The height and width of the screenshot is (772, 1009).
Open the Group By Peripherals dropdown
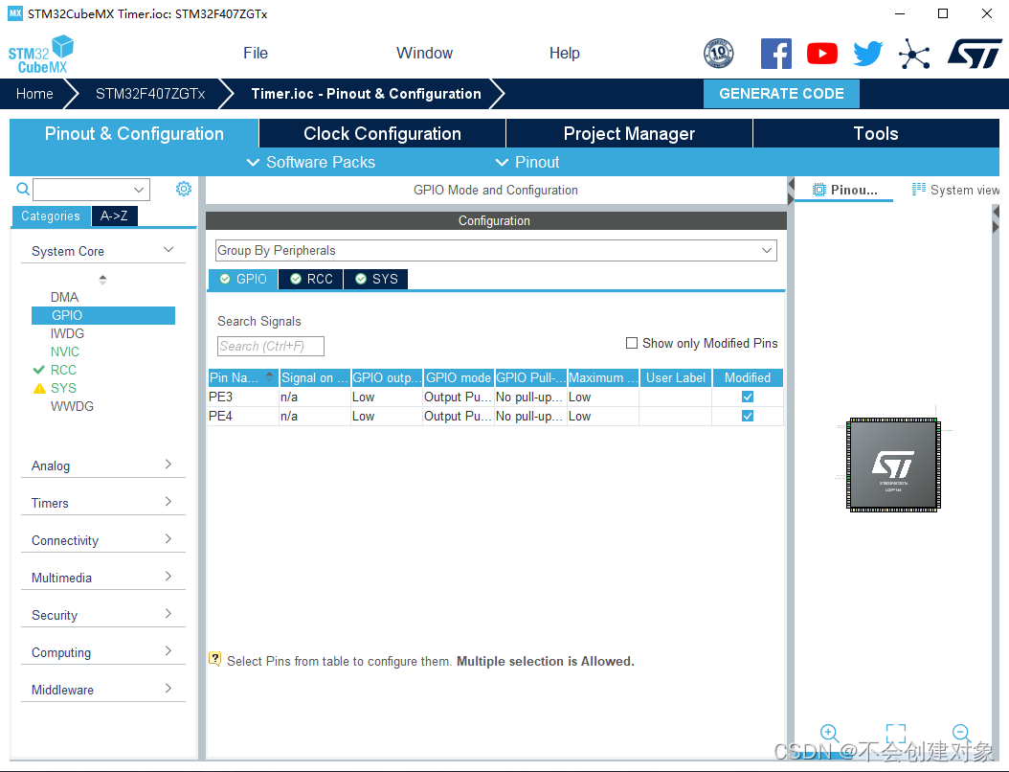(x=496, y=250)
